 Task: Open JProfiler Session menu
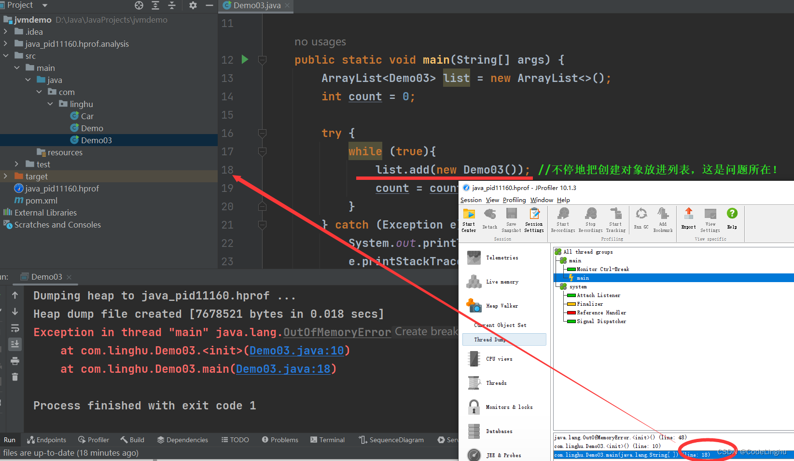[471, 200]
